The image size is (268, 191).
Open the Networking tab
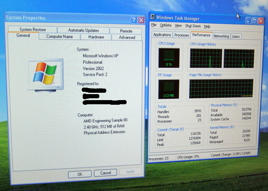click(x=221, y=36)
